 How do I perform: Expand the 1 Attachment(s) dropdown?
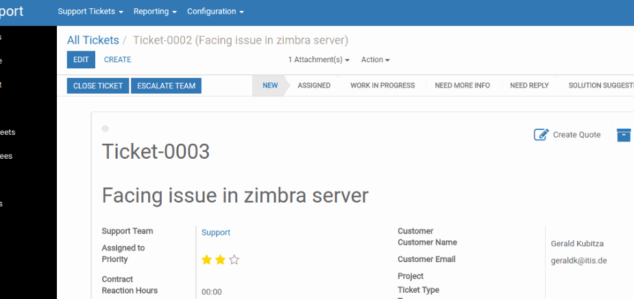coord(319,60)
